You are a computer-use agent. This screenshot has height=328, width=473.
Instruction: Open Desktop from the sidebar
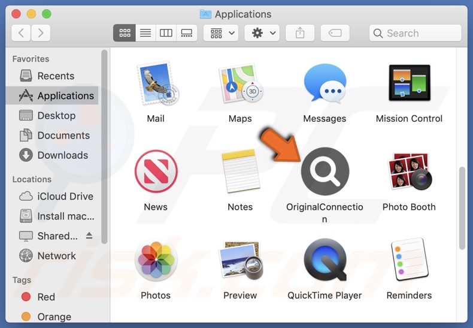[52, 115]
